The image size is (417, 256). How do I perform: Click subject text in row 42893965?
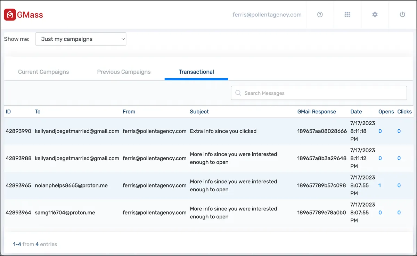[x=234, y=185]
